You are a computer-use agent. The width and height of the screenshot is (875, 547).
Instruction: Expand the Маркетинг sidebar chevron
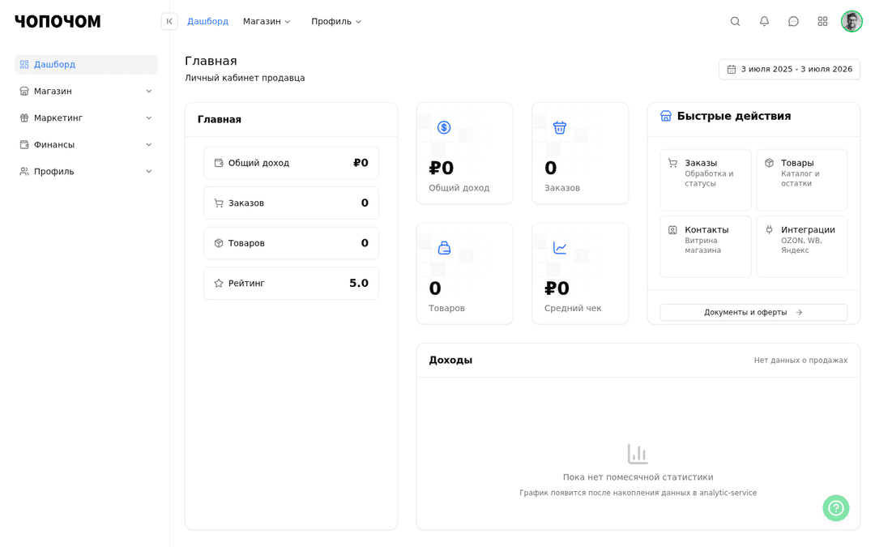(x=148, y=118)
